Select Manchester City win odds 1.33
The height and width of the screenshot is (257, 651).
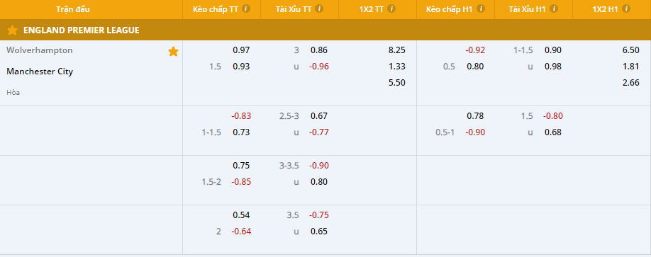pyautogui.click(x=397, y=67)
